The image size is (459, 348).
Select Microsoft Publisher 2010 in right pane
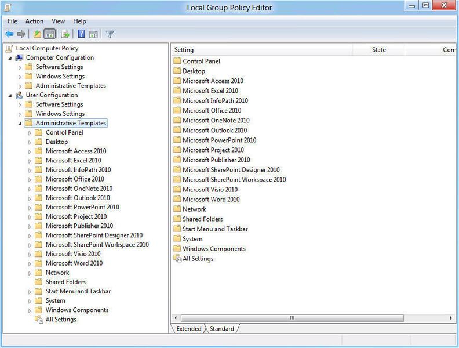(216, 159)
